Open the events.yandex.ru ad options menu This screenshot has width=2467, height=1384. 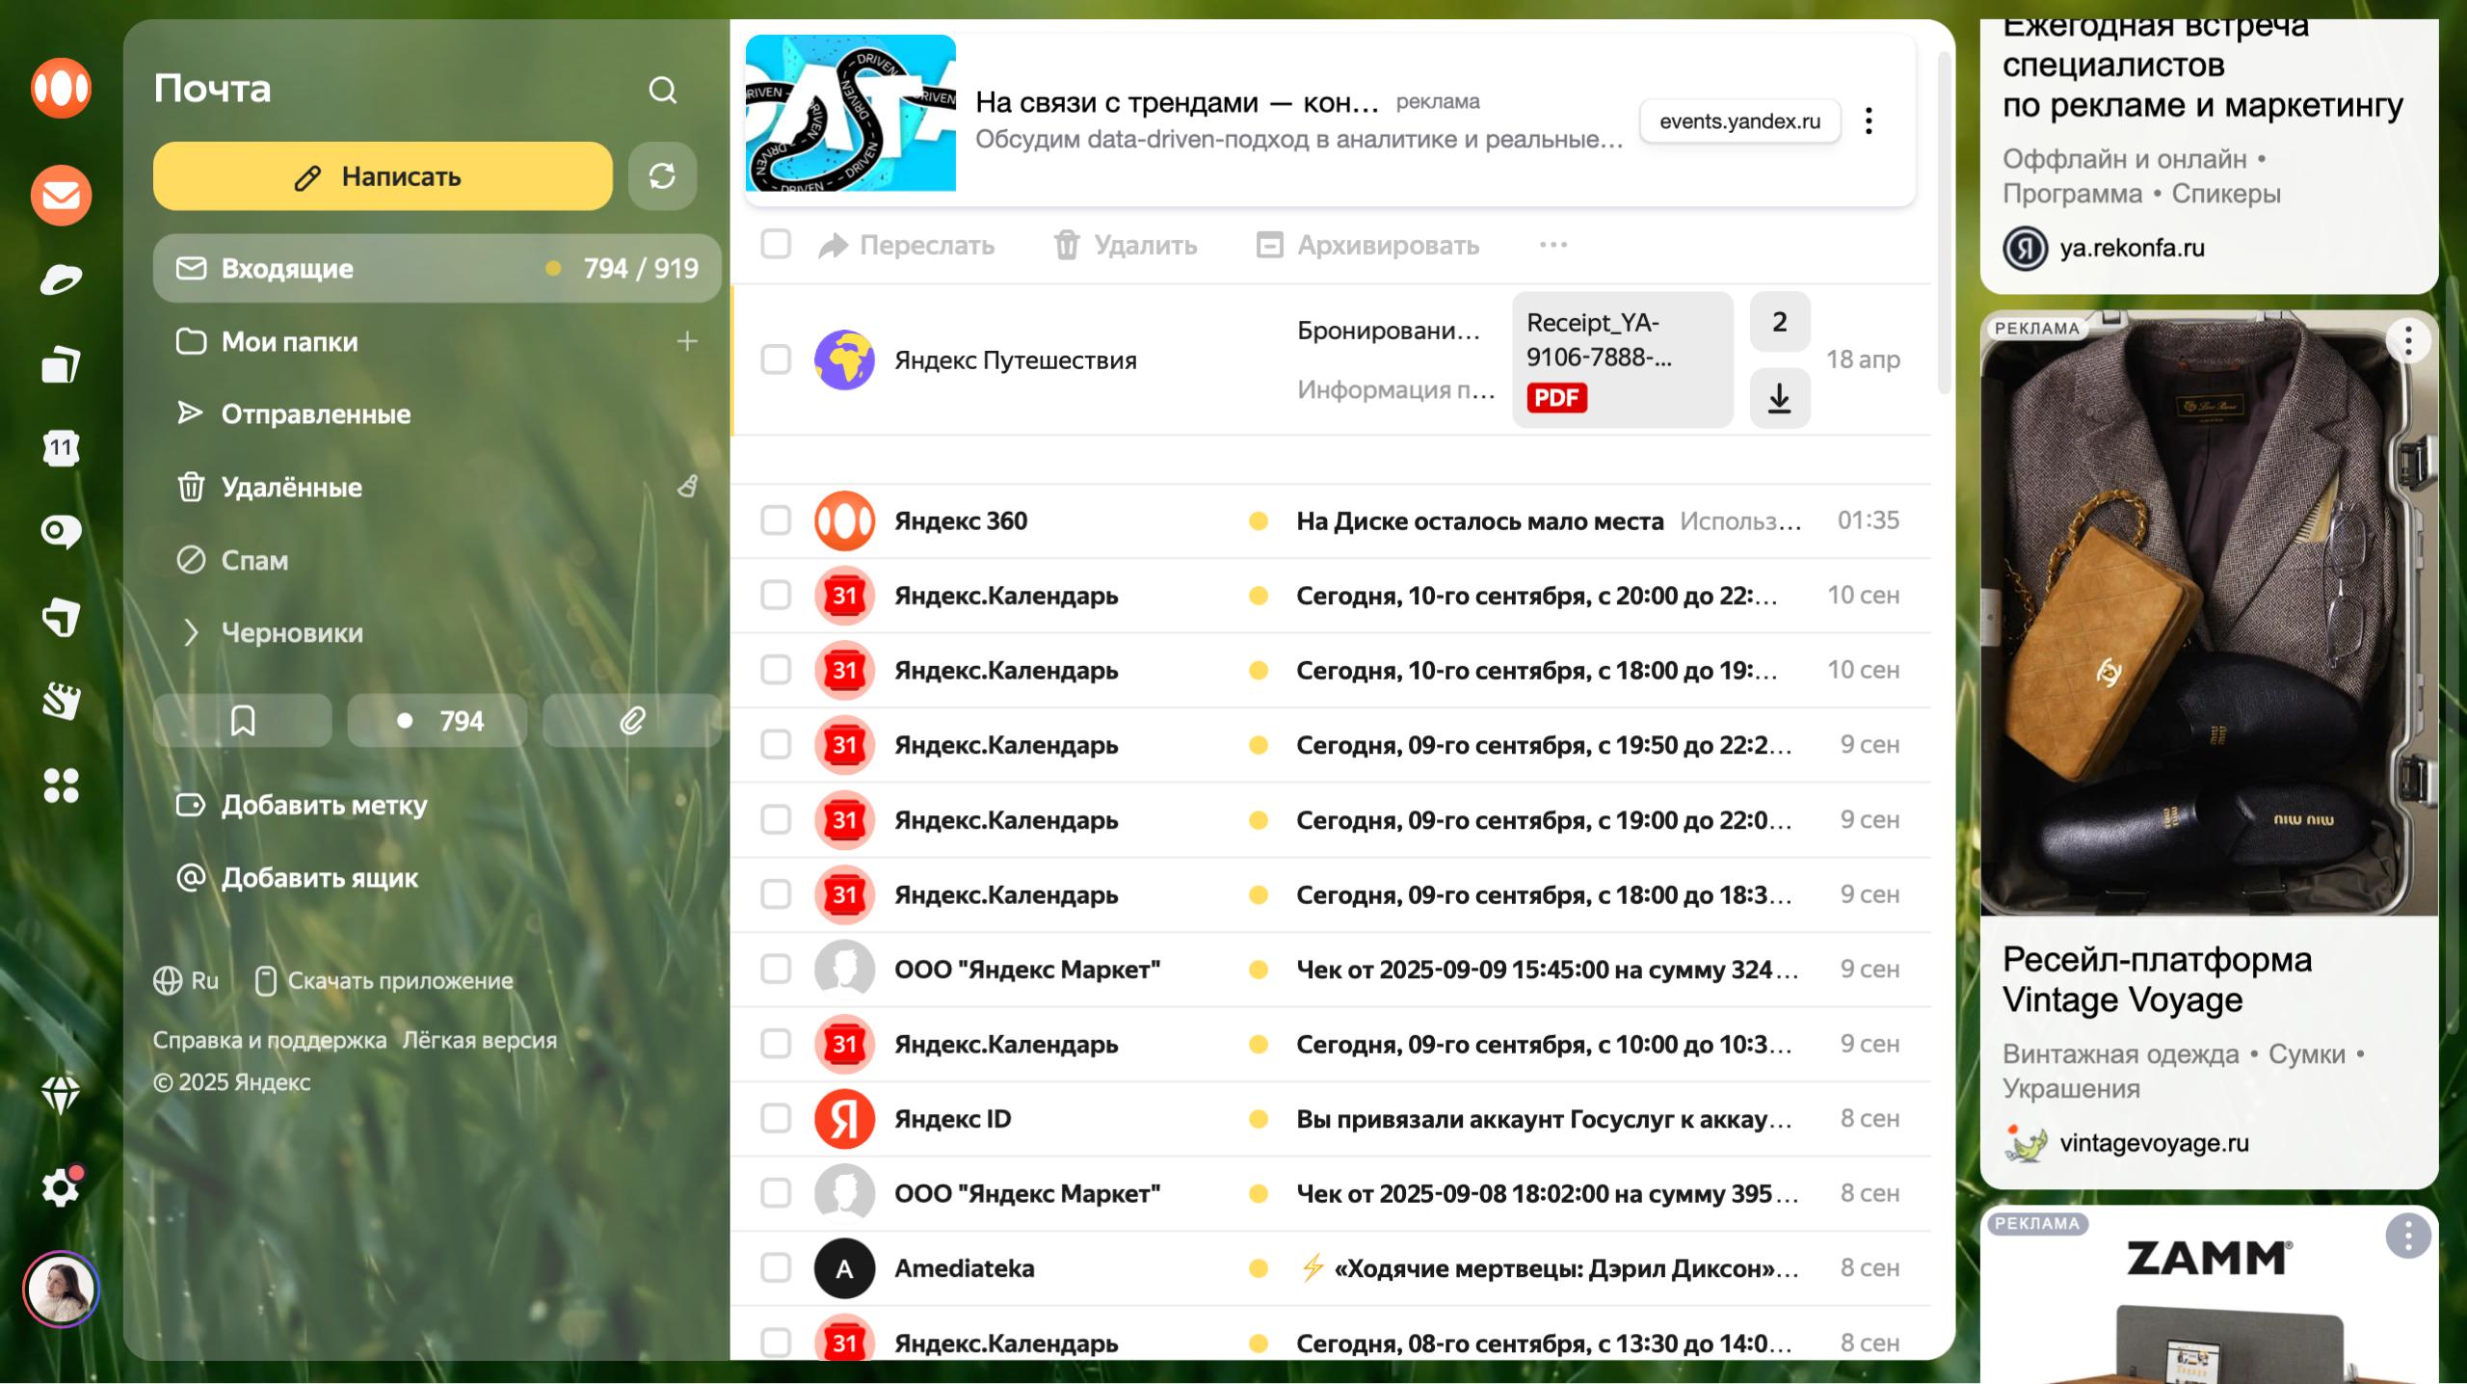1869,121
